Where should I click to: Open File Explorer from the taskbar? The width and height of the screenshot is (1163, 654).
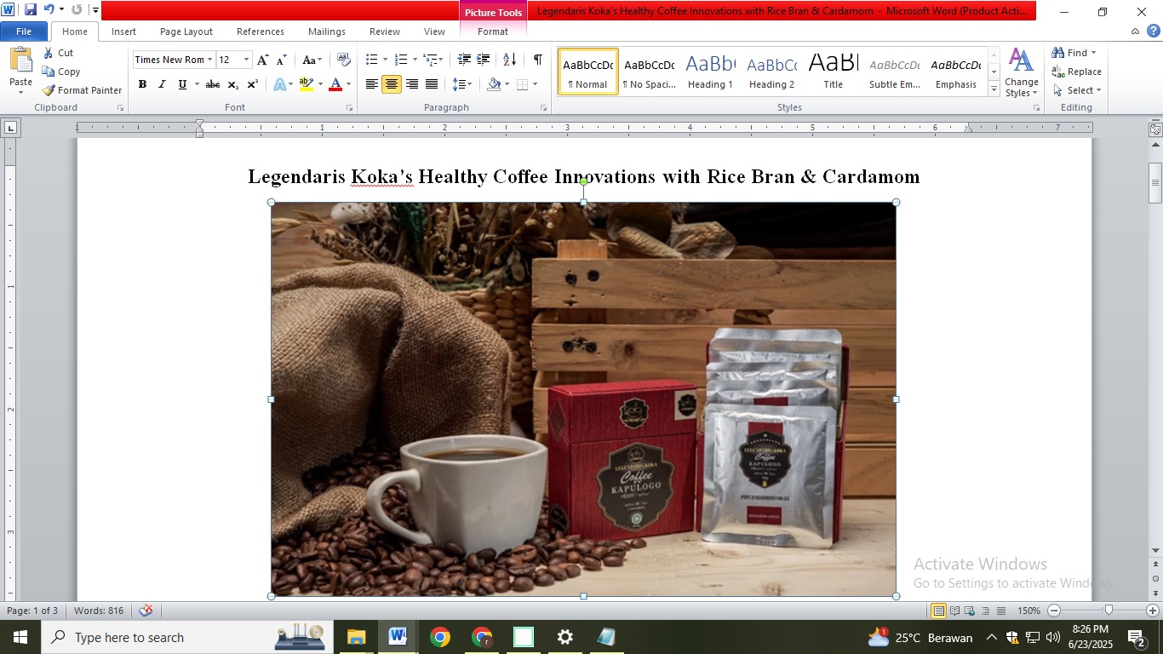pos(356,637)
